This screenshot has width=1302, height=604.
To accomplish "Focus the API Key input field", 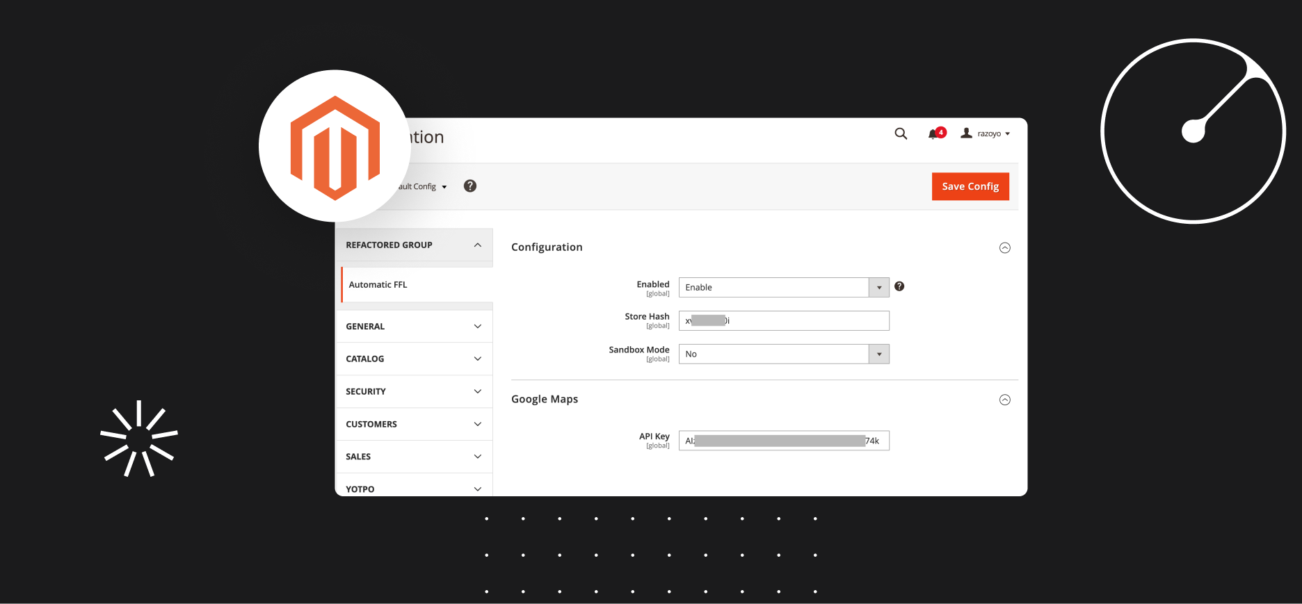I will click(x=784, y=441).
